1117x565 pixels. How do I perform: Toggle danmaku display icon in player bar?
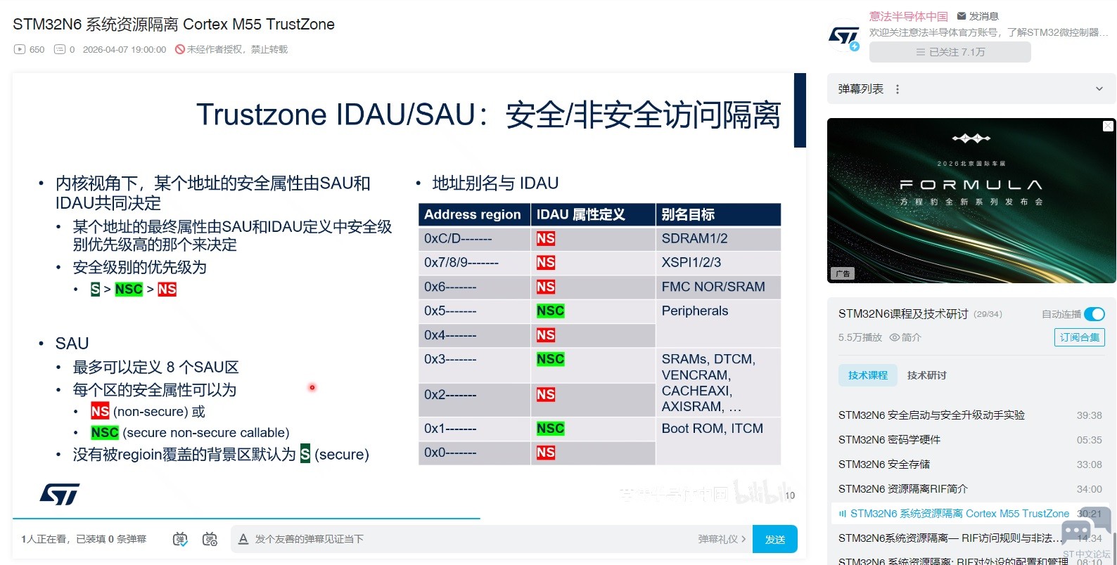click(x=180, y=539)
